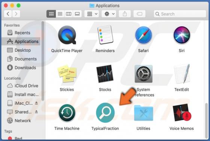Eject the Shared... volume
This screenshot has width=210, height=141.
(36, 112)
